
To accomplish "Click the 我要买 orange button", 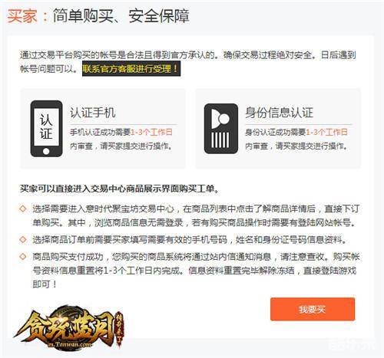I will [x=313, y=309].
